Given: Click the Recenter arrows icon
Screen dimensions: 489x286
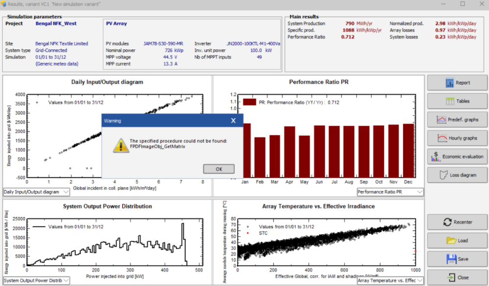Looking at the screenshot, I should pos(447,222).
